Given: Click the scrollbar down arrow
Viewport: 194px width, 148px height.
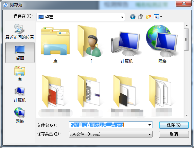Looking at the screenshot, I should [187, 115].
